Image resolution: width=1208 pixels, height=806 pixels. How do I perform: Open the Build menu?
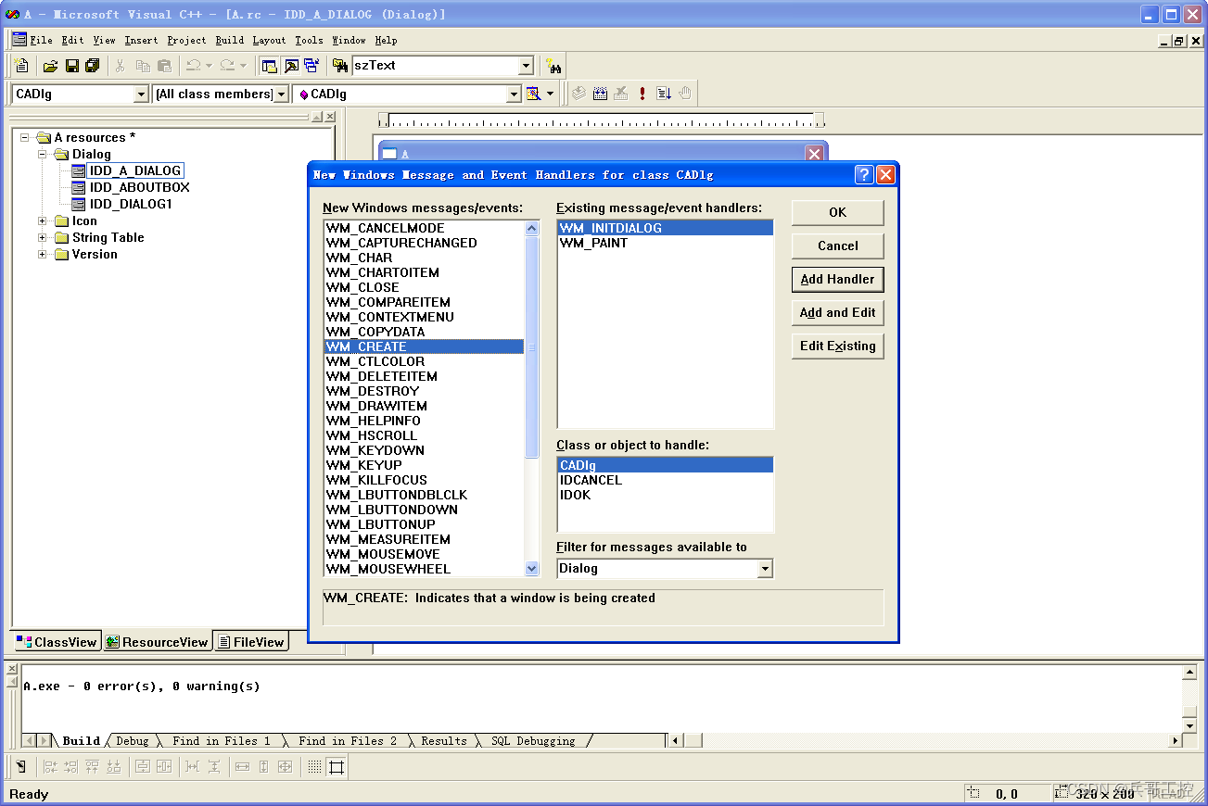tap(229, 40)
